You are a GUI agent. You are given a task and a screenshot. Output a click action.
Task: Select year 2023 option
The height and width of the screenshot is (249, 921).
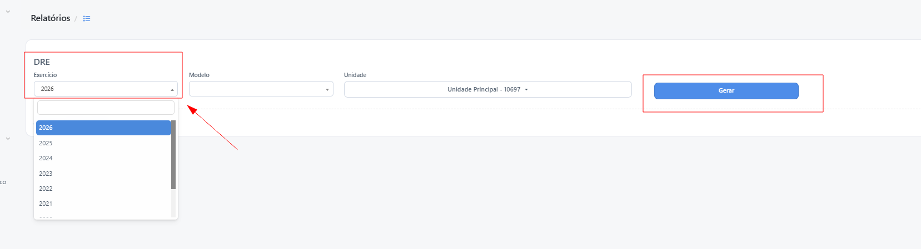coord(103,174)
